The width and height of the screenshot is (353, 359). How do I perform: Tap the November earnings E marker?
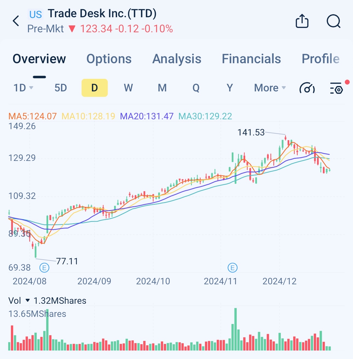coord(233,267)
